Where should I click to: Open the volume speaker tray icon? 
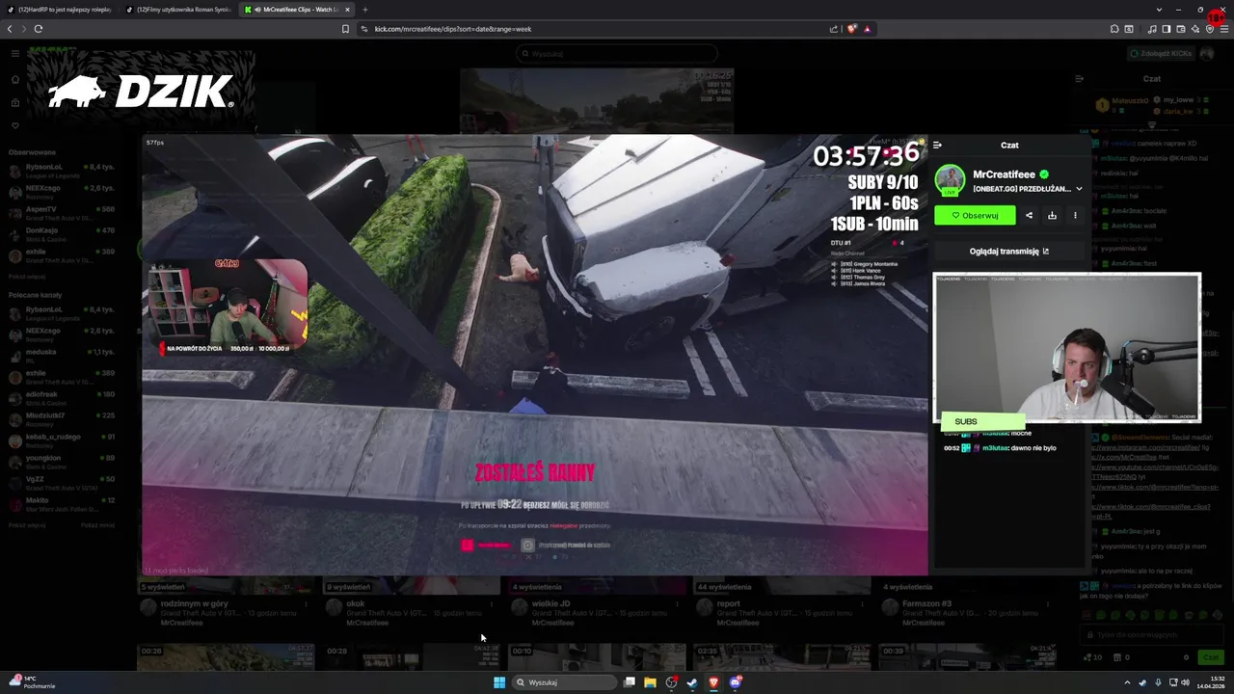coord(1185,682)
